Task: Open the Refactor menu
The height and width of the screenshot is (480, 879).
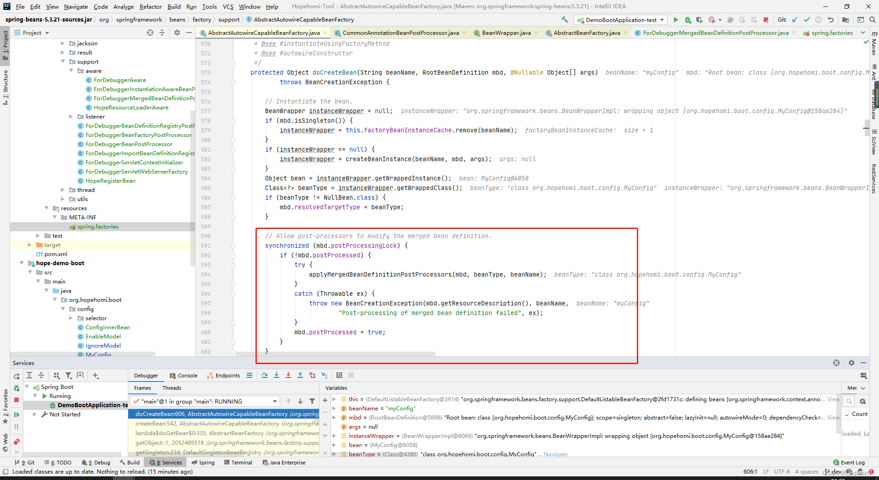Action: coord(151,6)
